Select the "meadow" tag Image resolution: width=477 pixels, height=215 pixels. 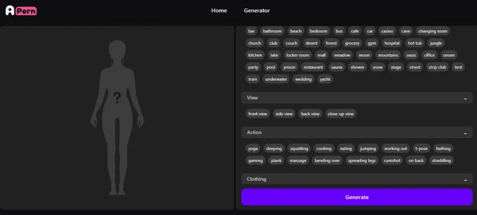tap(342, 55)
